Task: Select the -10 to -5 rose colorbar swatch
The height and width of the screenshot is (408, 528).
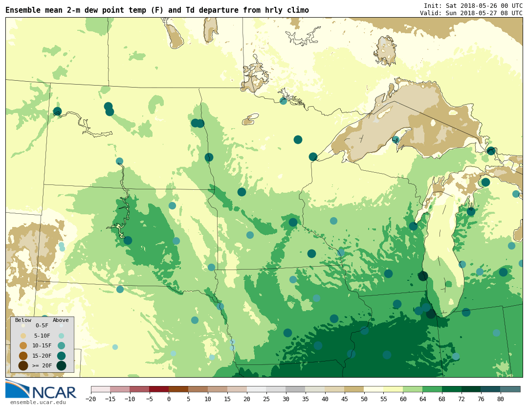Action: 139,389
